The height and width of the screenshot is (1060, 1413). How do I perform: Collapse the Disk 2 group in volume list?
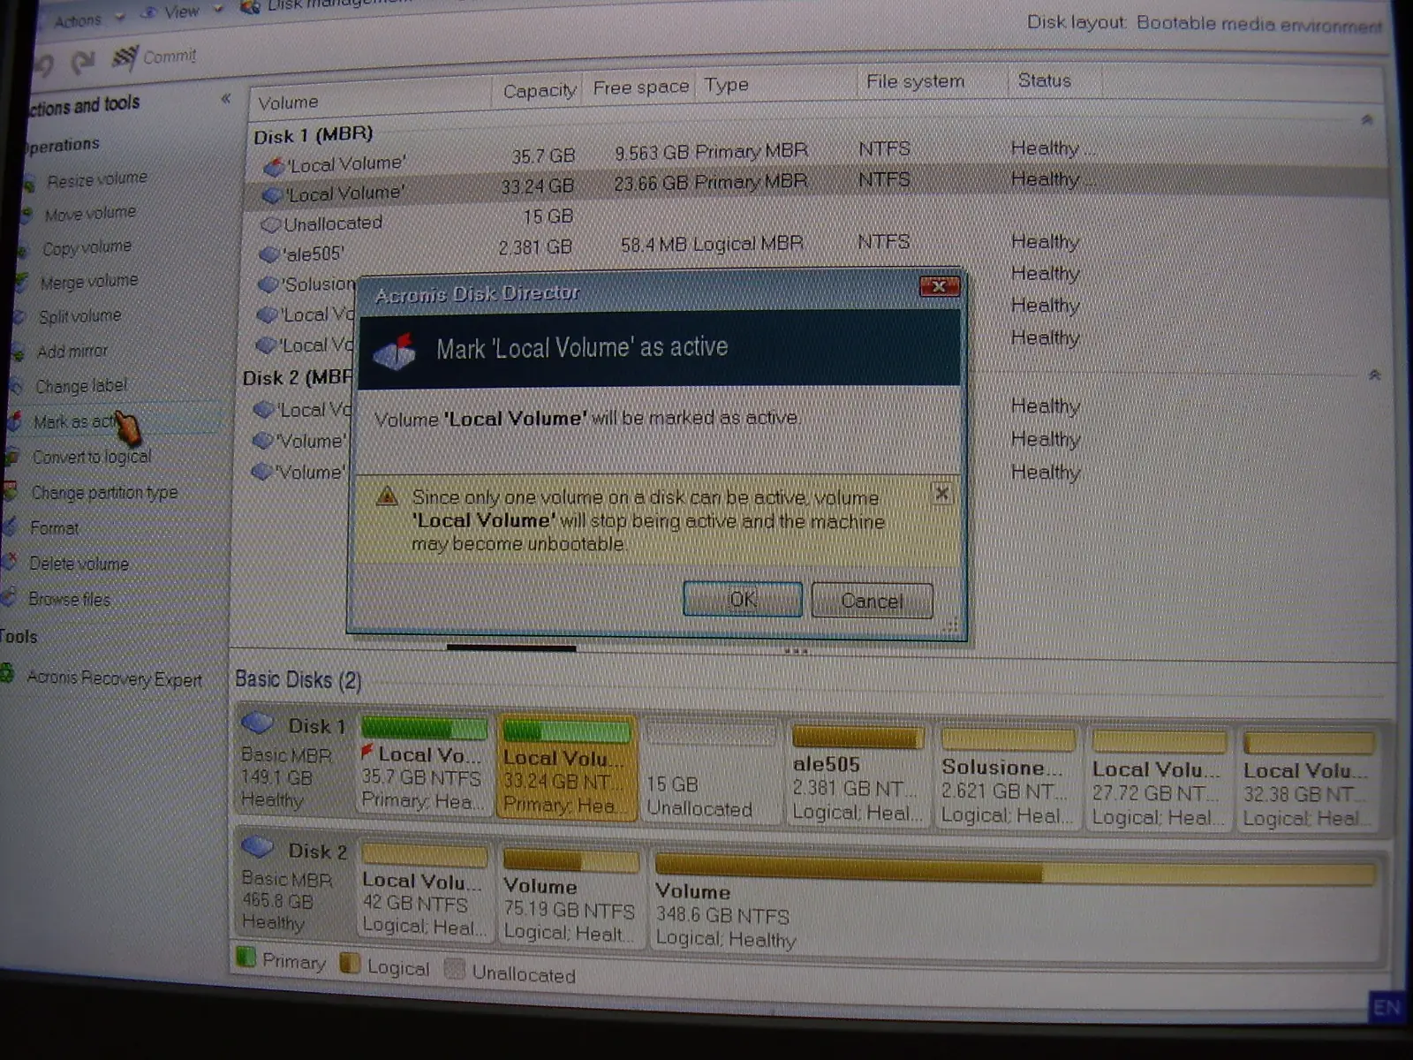tap(1374, 375)
